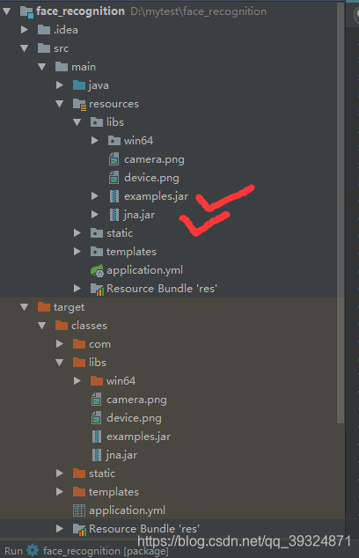
Task: Expand examples.jar arrow under resources libs
Action: click(x=95, y=195)
